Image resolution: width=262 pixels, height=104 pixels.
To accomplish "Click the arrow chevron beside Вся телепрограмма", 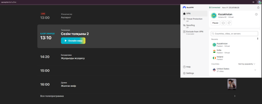I will tap(235, 96).
